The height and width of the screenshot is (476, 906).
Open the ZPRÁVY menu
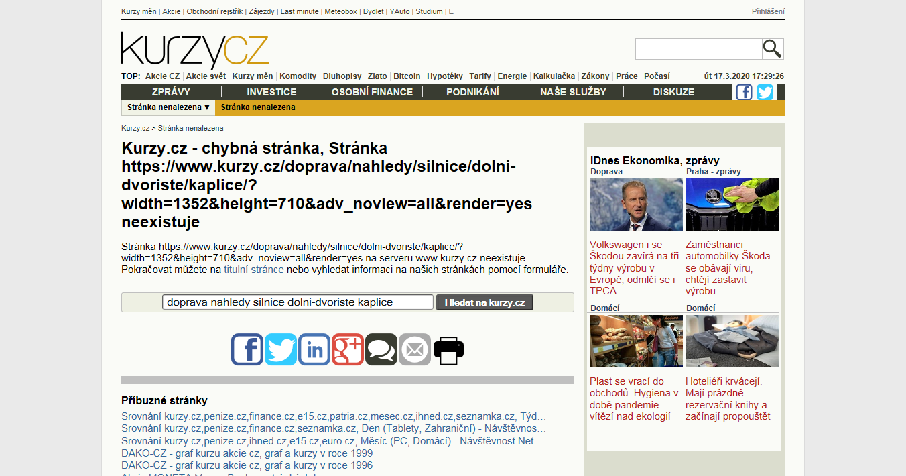click(x=171, y=92)
